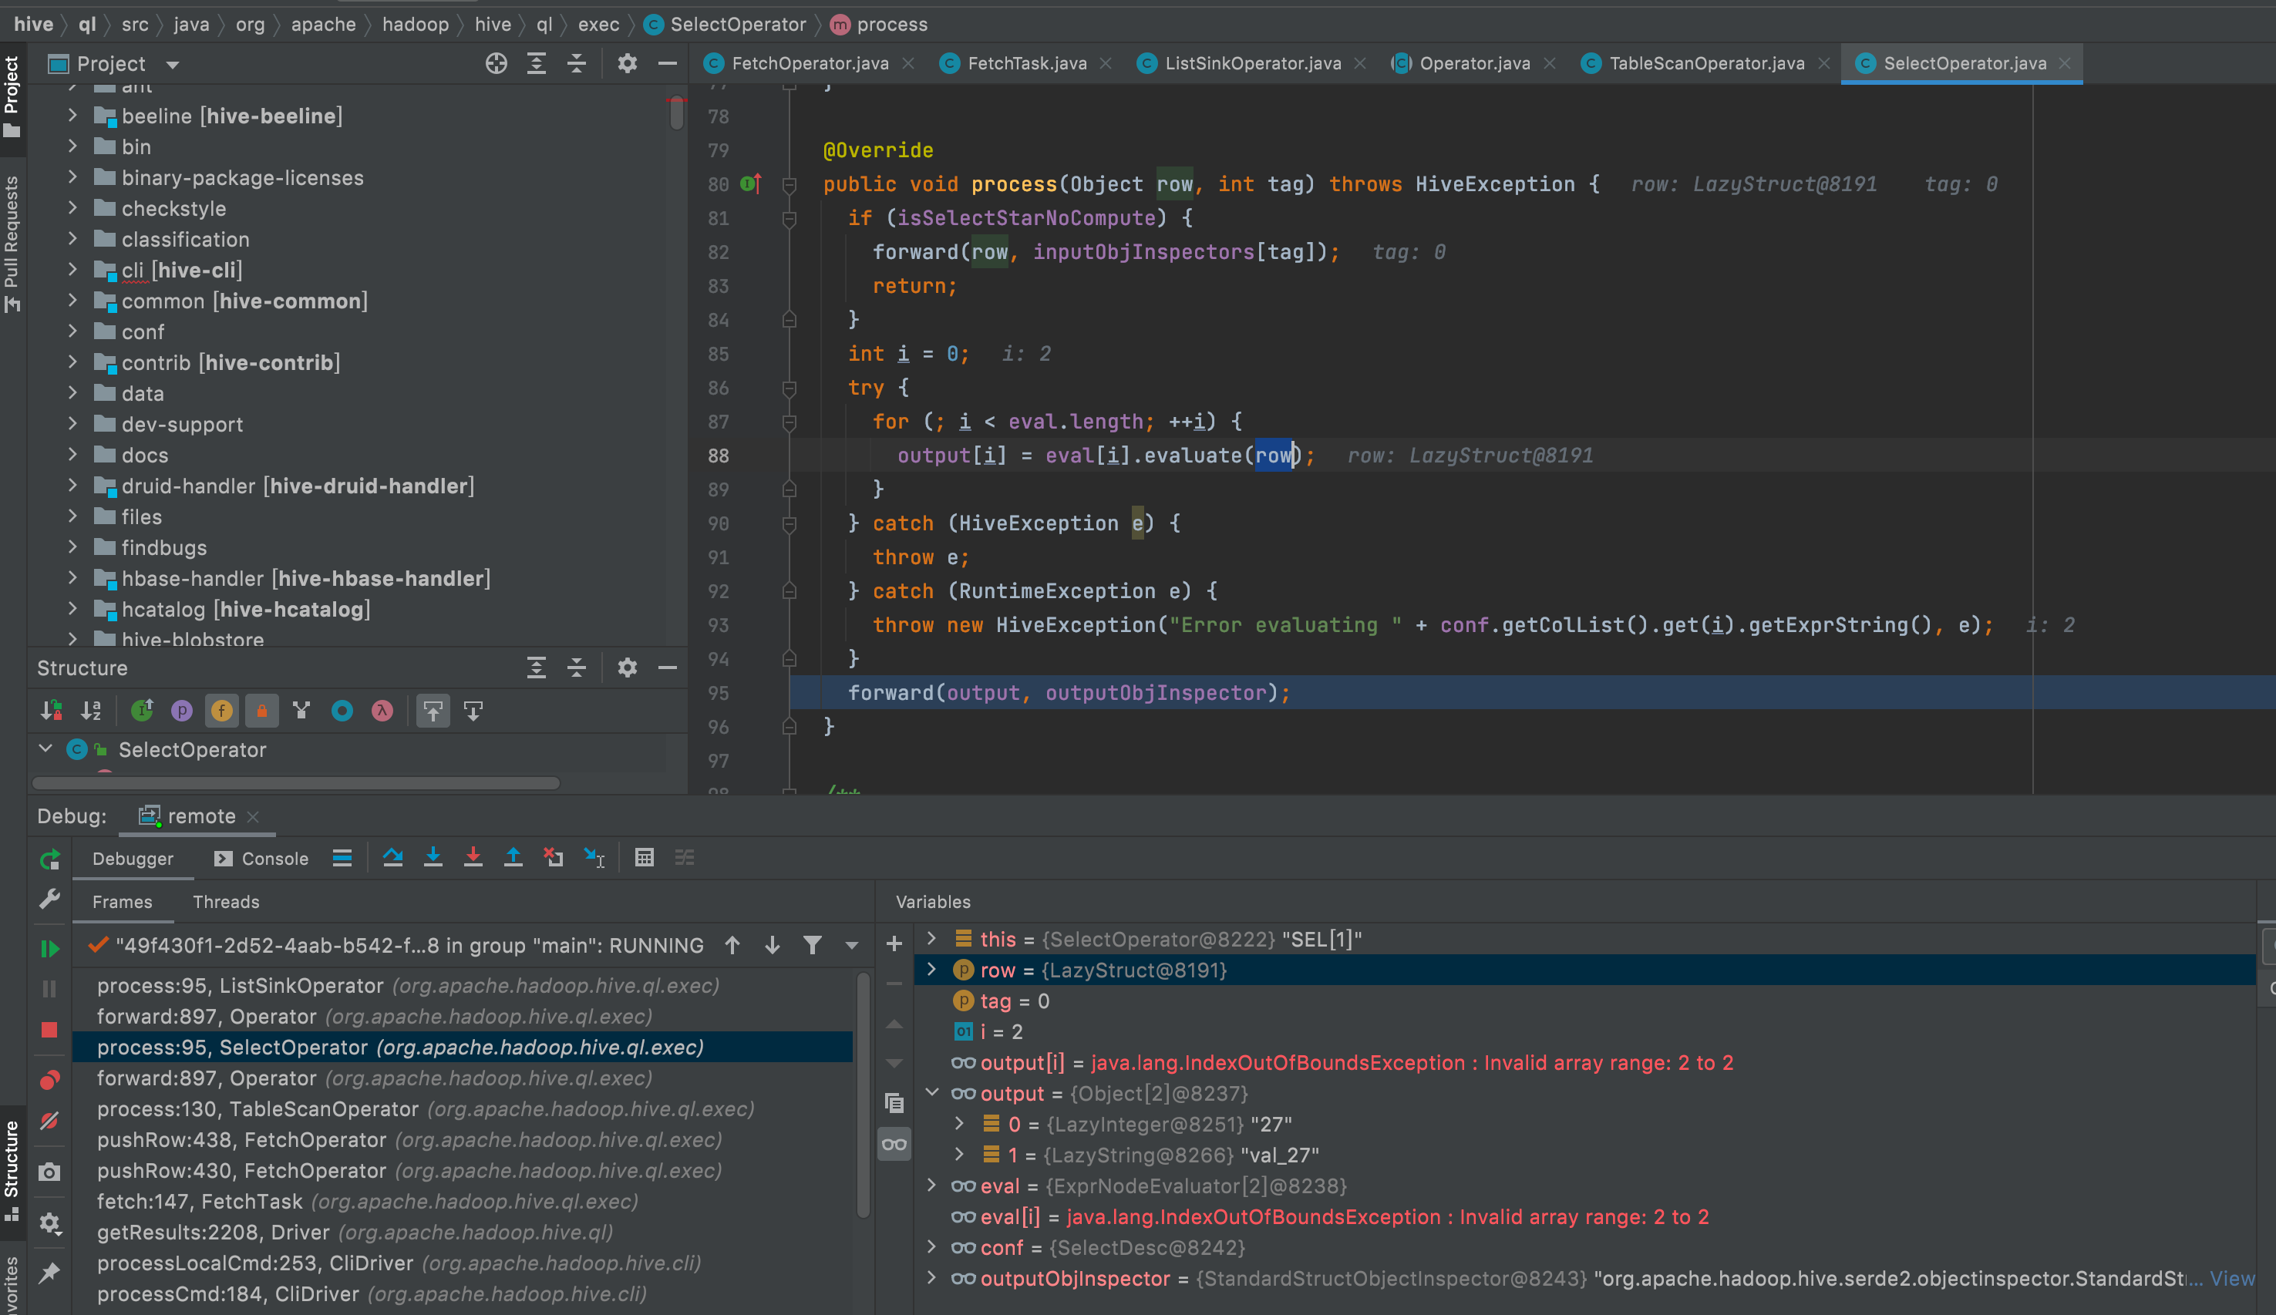Viewport: 2276px width, 1315px height.
Task: Select SelectOperator in Structure panel
Action: pyautogui.click(x=191, y=750)
